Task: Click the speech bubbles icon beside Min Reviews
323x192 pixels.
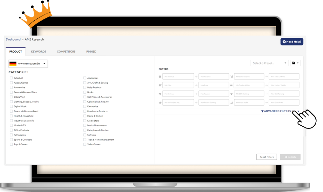Action: click(x=160, y=94)
